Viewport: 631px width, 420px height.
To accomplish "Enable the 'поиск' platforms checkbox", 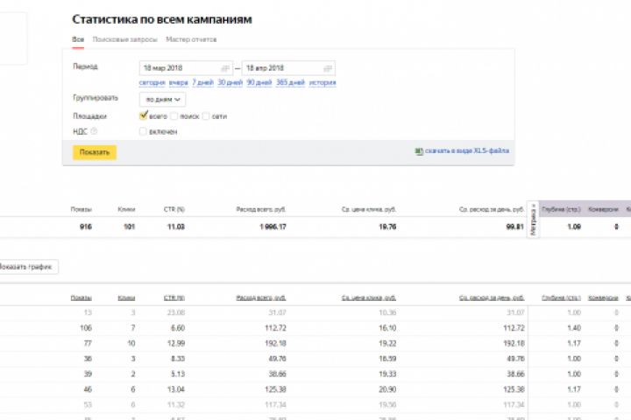I will [174, 116].
